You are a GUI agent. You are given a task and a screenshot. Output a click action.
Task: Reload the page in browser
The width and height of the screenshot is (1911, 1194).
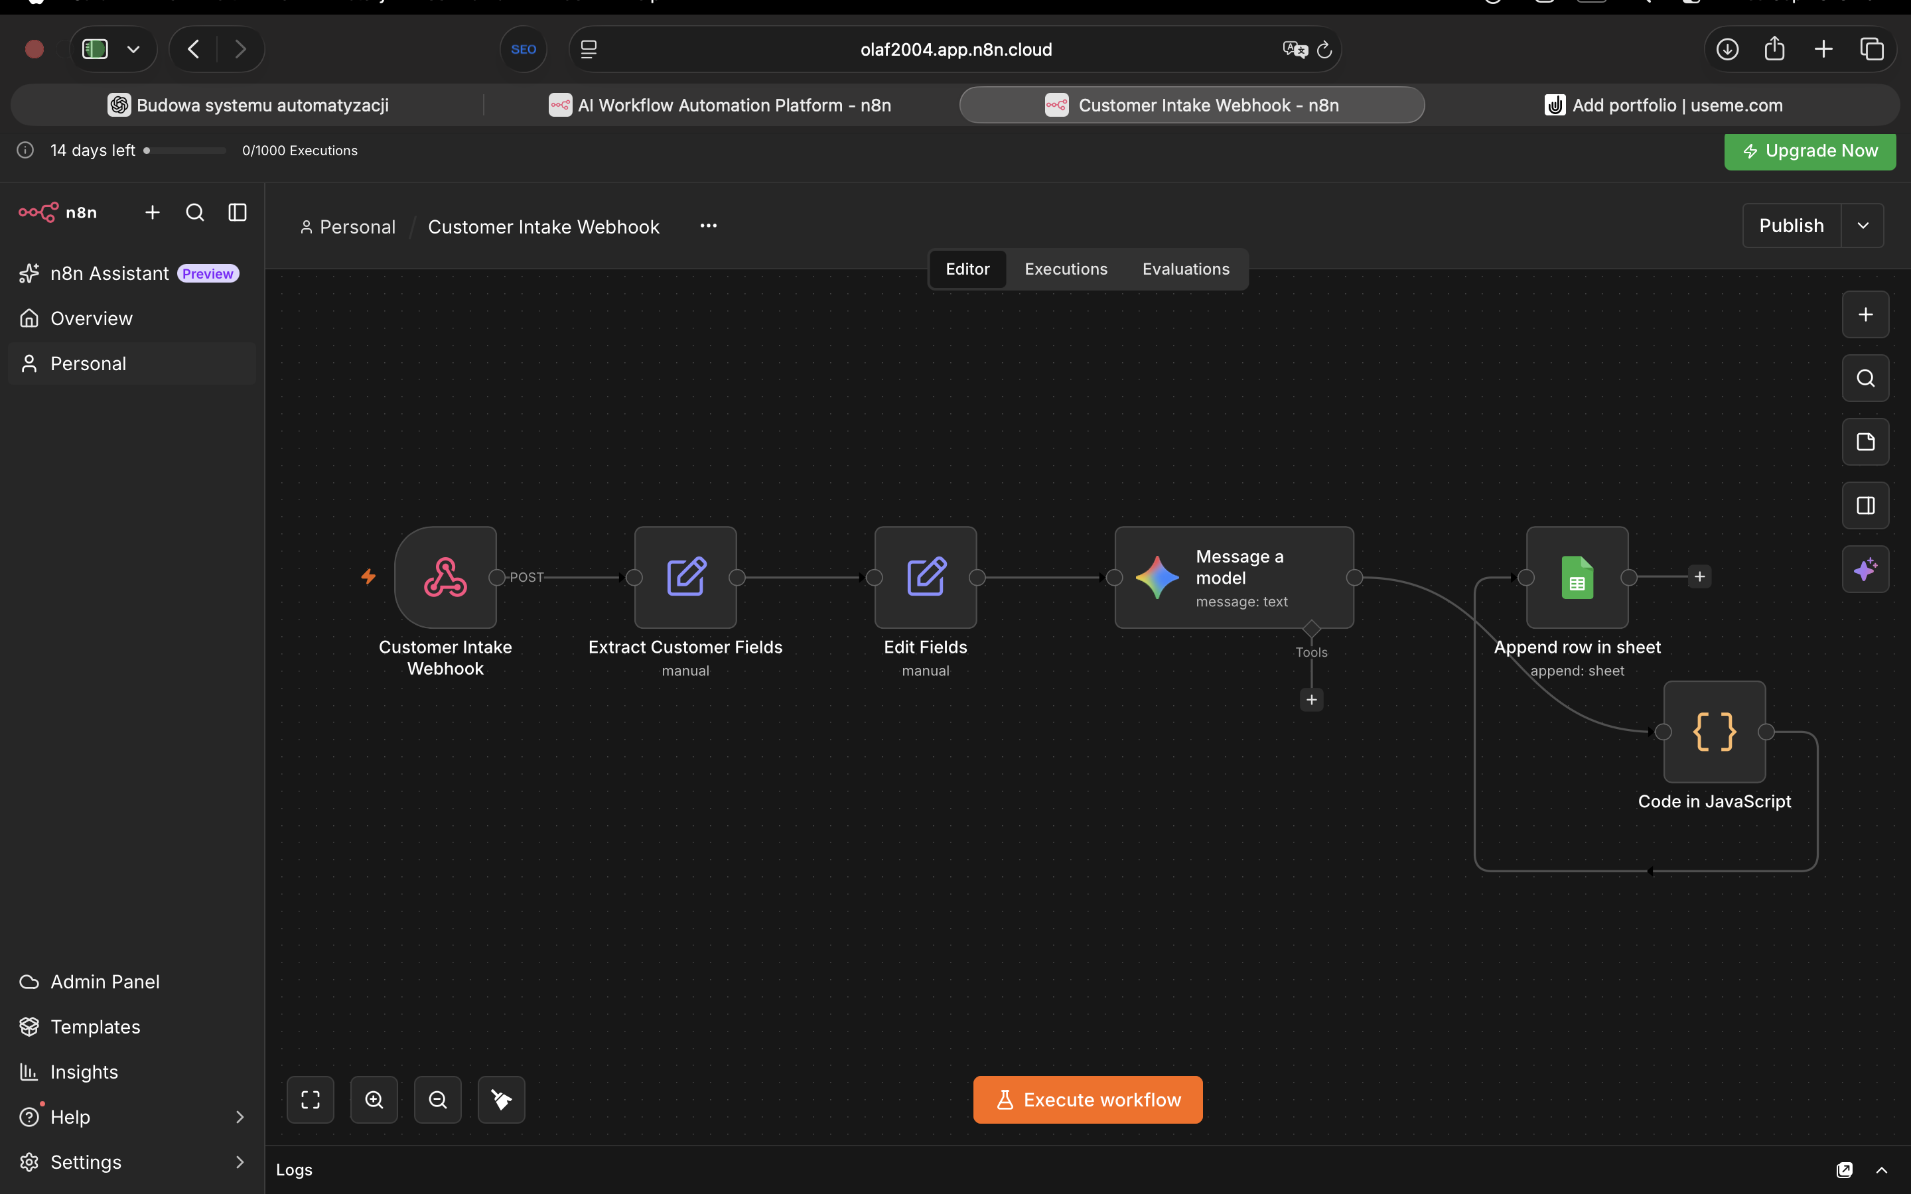(1324, 49)
